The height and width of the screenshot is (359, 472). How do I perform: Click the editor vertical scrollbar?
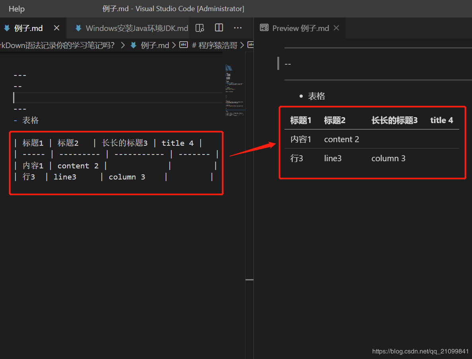249,205
